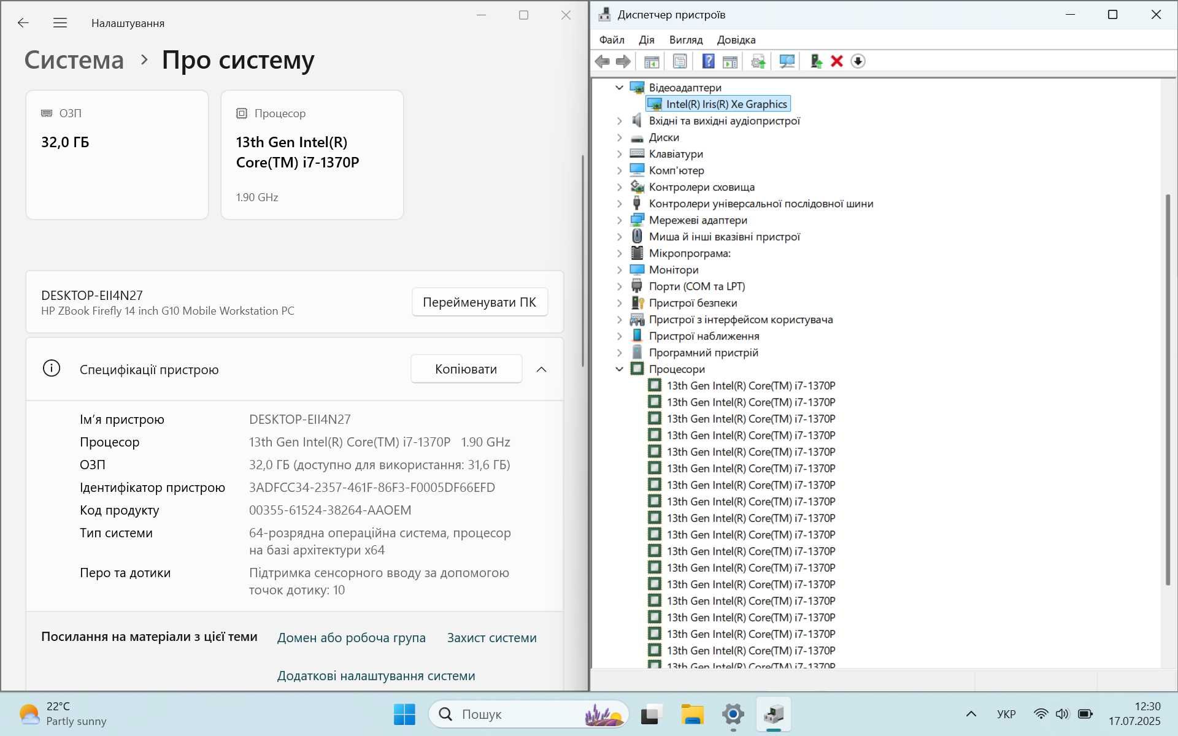Click the info icon beside Специфікації пристрою
This screenshot has height=736, width=1178.
[x=52, y=369]
